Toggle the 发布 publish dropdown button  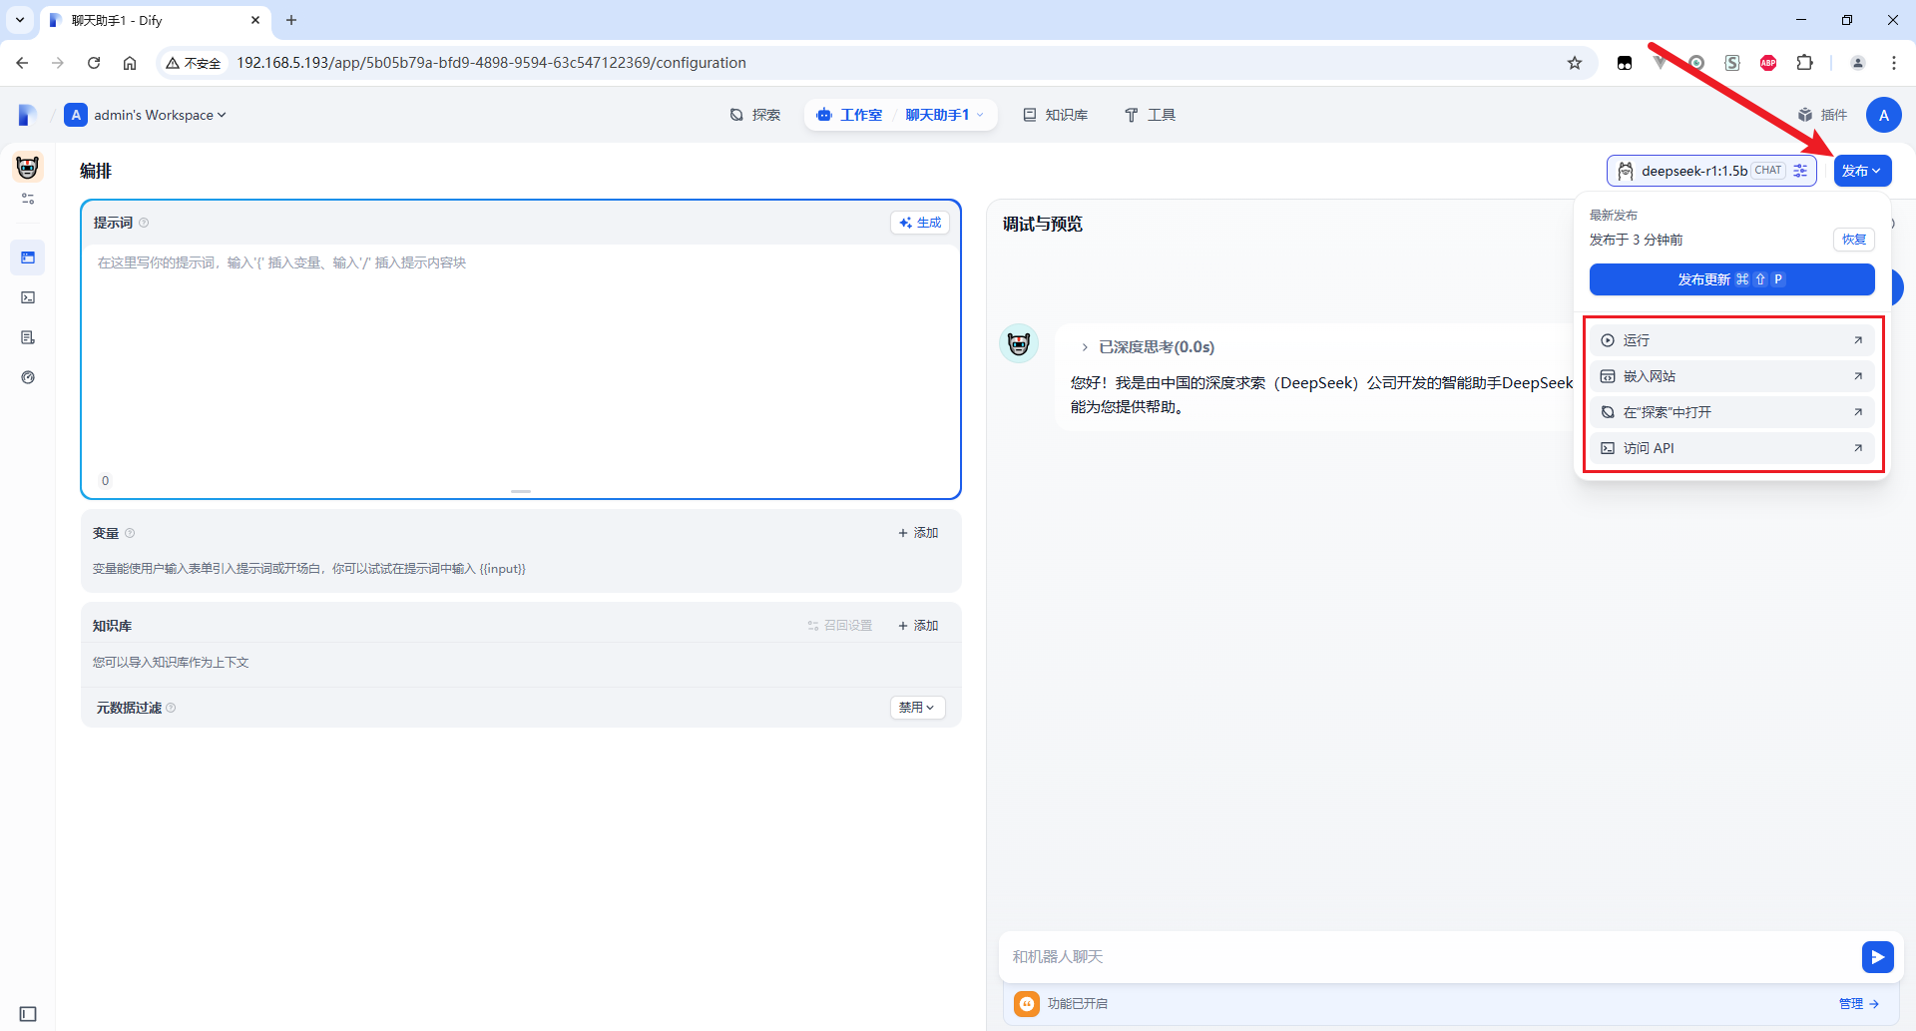pyautogui.click(x=1862, y=171)
